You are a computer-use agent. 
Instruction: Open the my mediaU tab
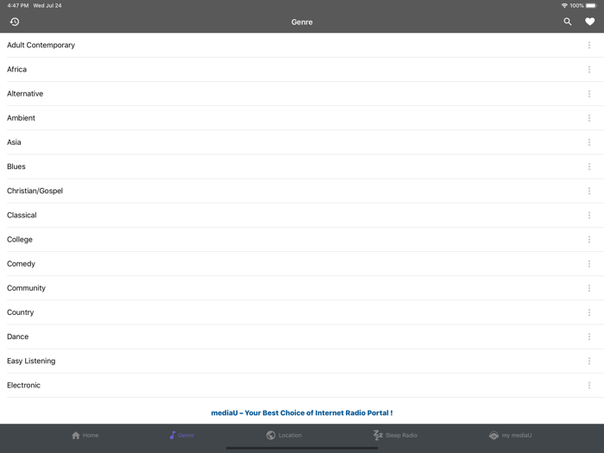pos(511,435)
